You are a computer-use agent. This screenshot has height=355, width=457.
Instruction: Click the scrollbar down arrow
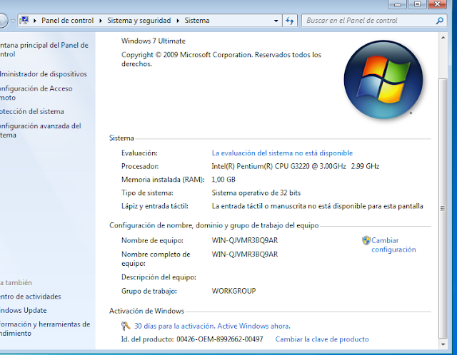coord(443,344)
